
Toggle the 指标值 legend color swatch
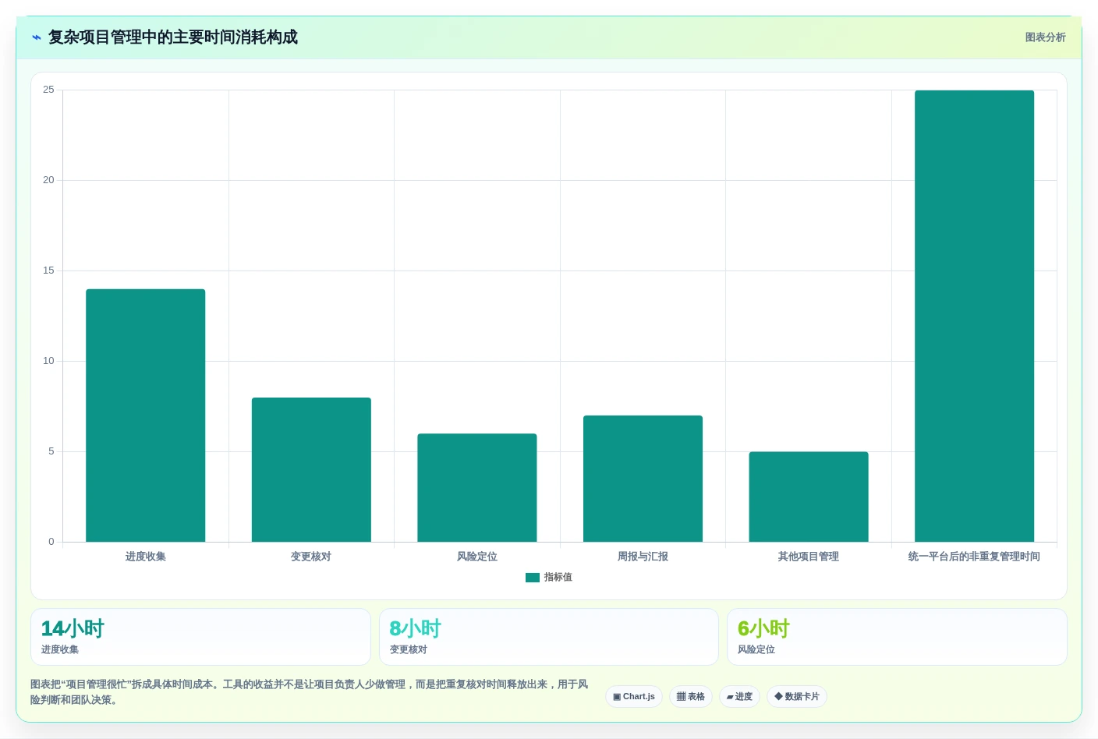pos(533,578)
